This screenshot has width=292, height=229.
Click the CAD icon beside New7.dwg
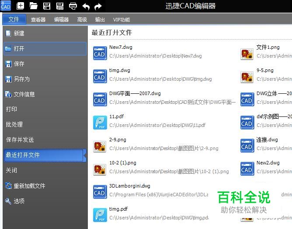pyautogui.click(x=100, y=53)
